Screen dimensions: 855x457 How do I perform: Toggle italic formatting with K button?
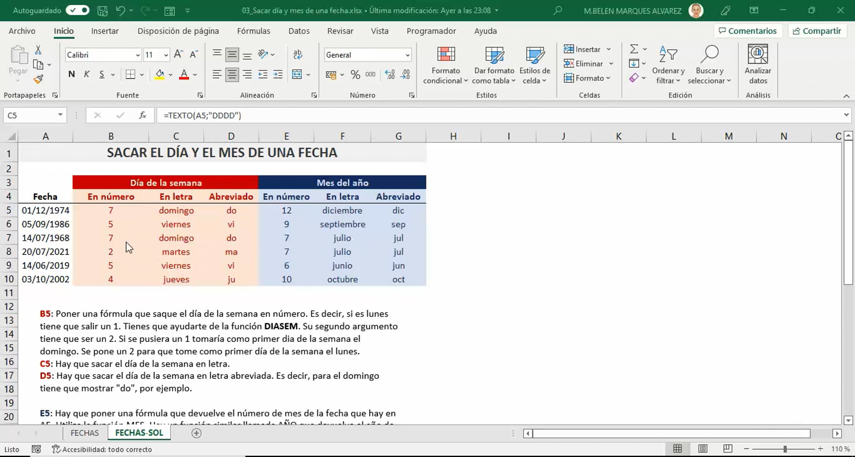click(x=87, y=74)
